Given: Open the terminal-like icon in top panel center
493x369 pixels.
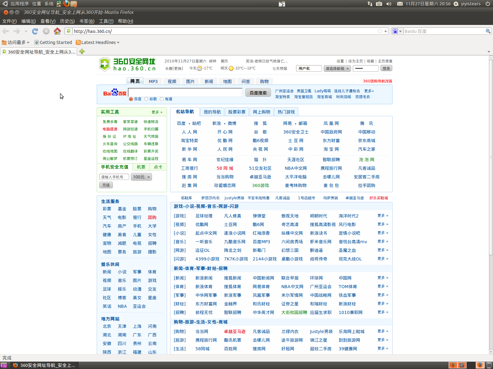Looking at the screenshot, I should (282, 4).
